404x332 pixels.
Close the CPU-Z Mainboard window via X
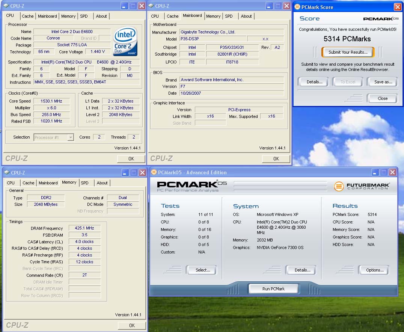coord(286,6)
